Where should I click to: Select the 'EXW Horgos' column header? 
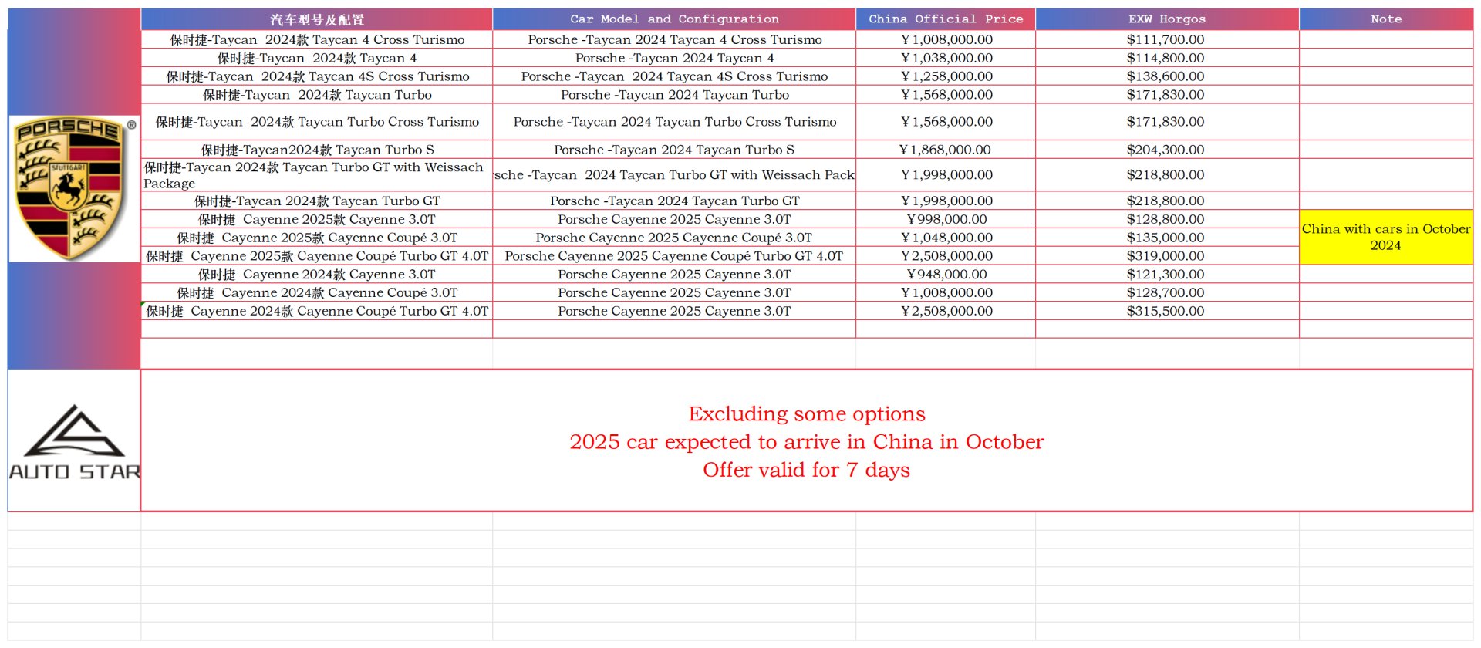1166,19
